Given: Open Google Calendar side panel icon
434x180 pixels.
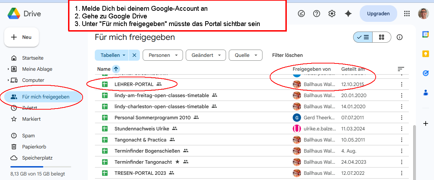Looking at the screenshot, I should [x=426, y=34].
